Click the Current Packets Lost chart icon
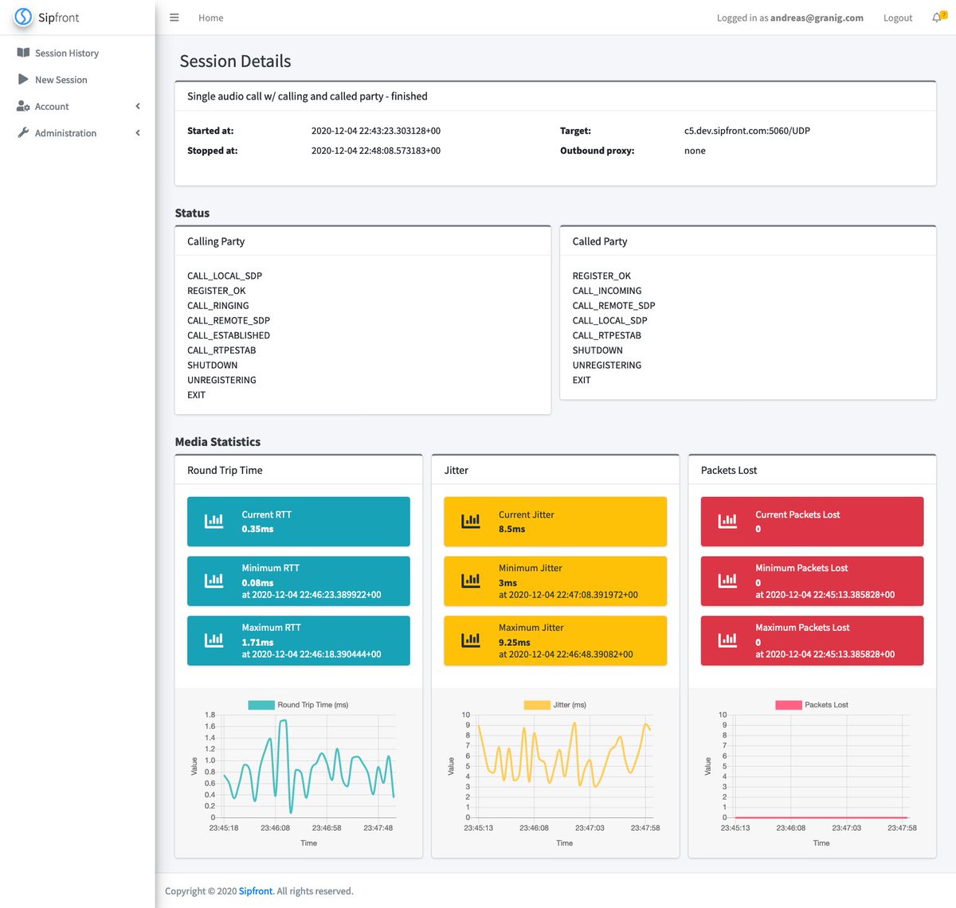The width and height of the screenshot is (956, 908). click(726, 520)
